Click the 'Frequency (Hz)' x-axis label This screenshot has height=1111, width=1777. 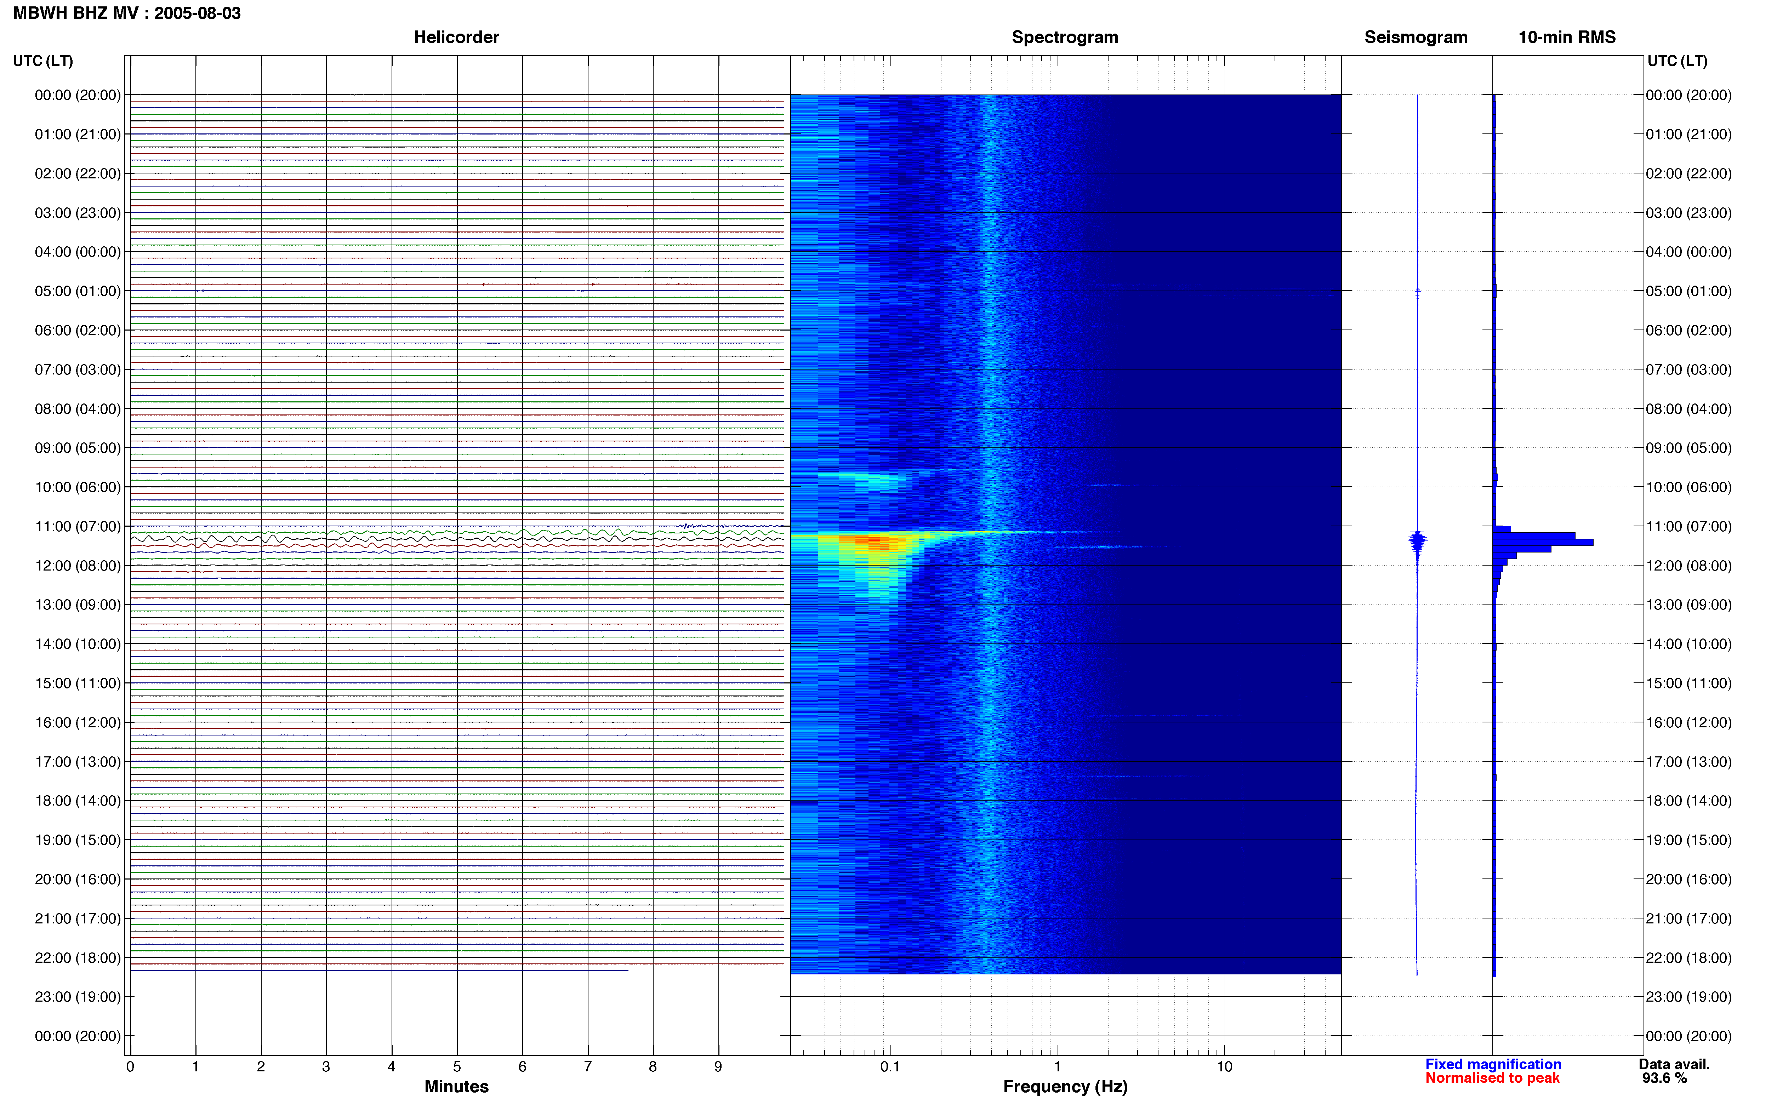click(1065, 1087)
